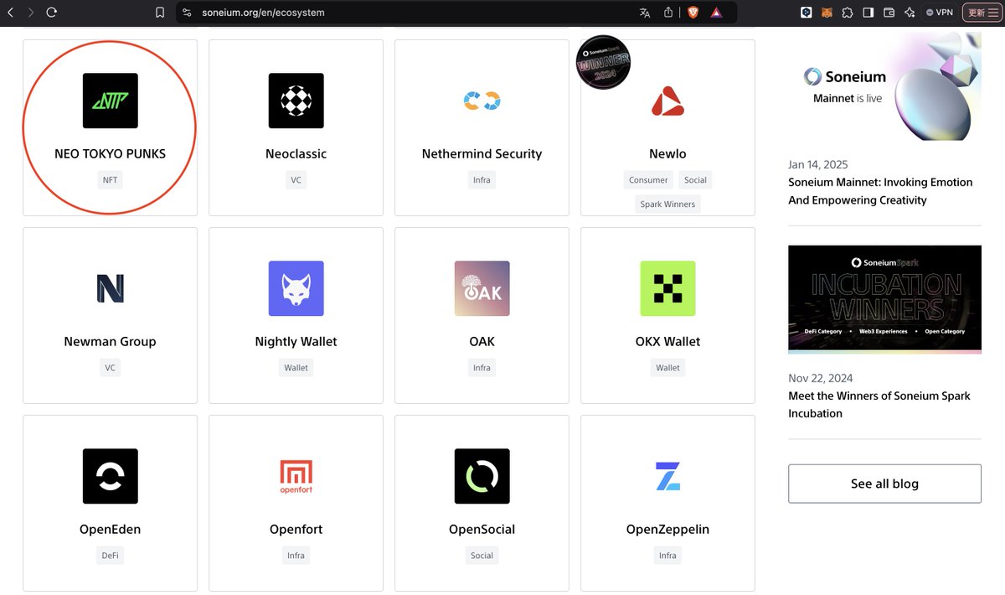Click the Neoclassic checkered logo
The width and height of the screenshot is (1005, 595).
click(x=296, y=101)
